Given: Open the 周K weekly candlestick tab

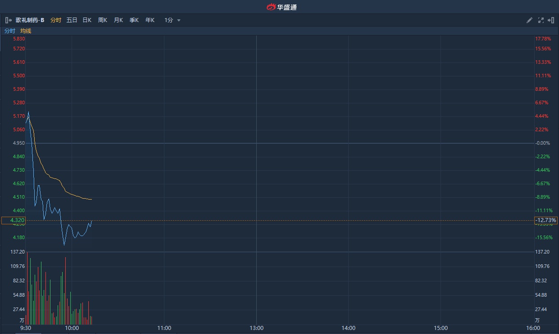Looking at the screenshot, I should tap(103, 20).
